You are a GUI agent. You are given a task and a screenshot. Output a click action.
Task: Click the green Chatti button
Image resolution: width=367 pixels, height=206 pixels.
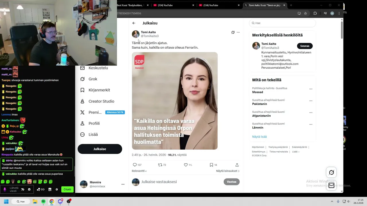(x=67, y=189)
